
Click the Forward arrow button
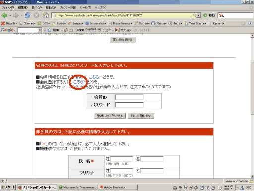pyautogui.click(x=16, y=15)
